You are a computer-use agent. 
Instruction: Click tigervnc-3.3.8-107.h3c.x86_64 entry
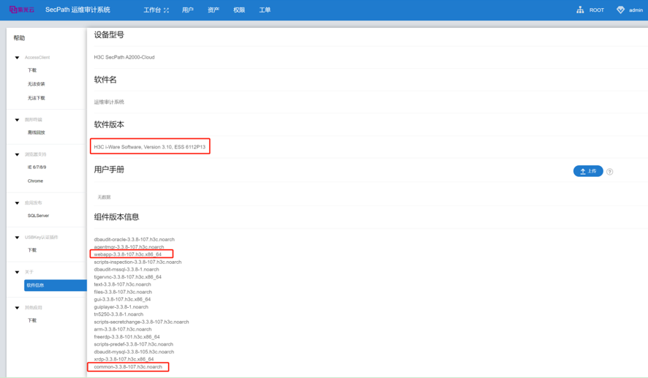pos(127,277)
